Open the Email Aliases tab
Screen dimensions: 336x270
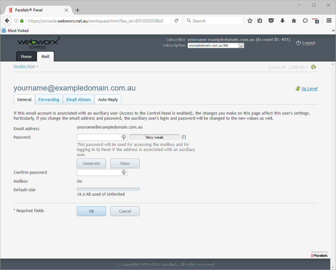pos(78,99)
